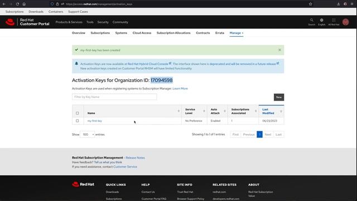Open footer Contact Us link
Viewport: 357px width, 201px height.
click(x=148, y=192)
